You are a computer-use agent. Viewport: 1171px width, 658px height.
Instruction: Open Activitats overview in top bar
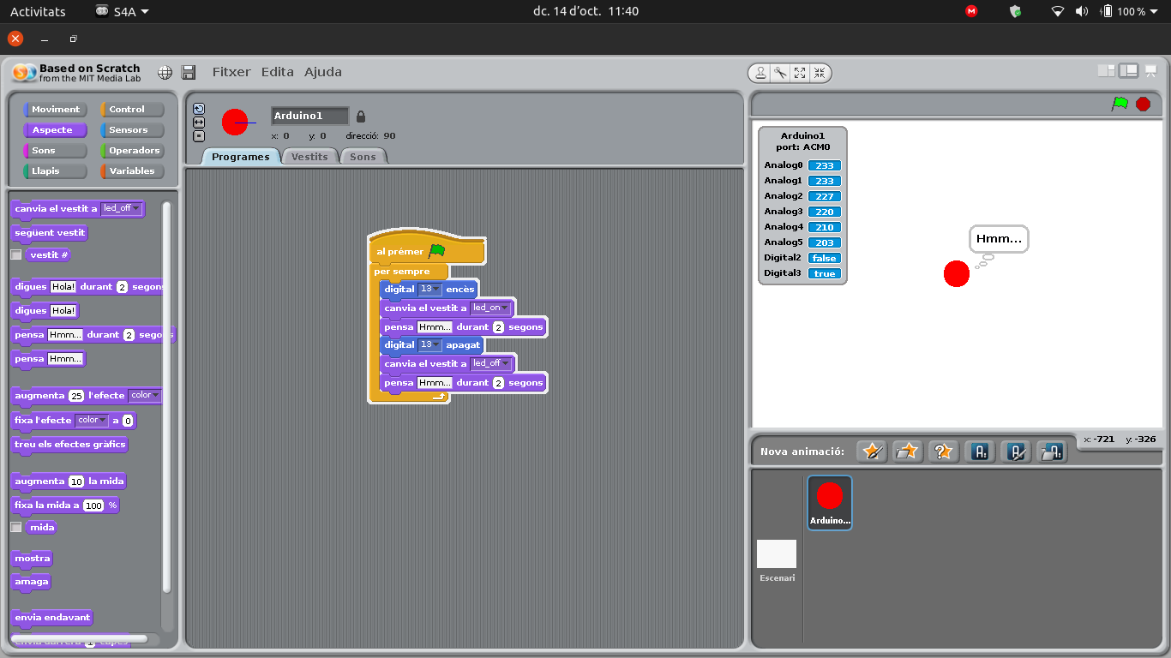point(38,11)
